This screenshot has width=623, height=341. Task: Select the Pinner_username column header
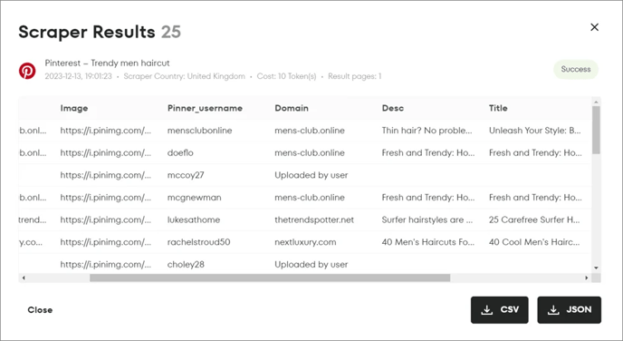(x=205, y=108)
